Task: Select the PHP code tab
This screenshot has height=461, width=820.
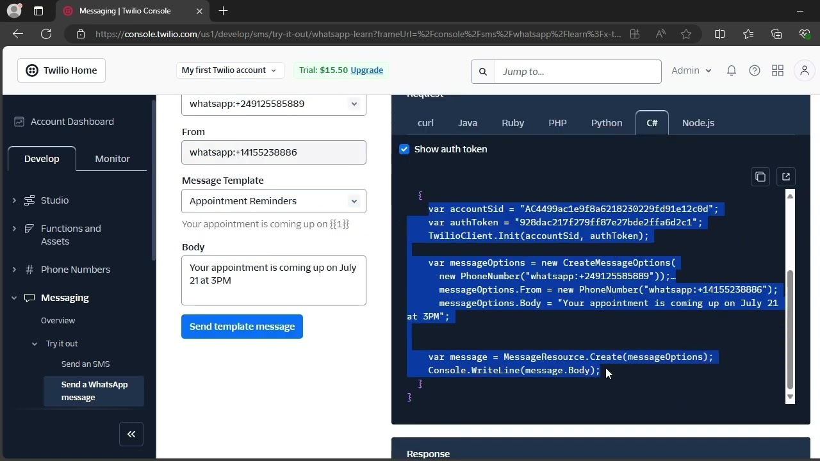Action: [x=557, y=123]
